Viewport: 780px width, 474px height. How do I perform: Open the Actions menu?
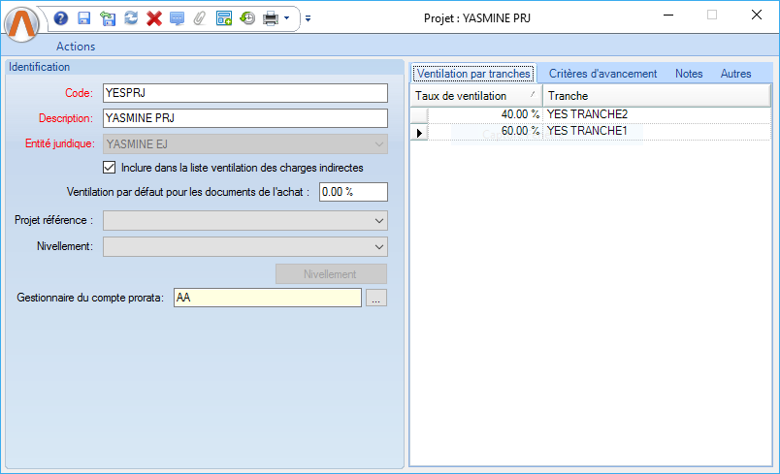76,47
